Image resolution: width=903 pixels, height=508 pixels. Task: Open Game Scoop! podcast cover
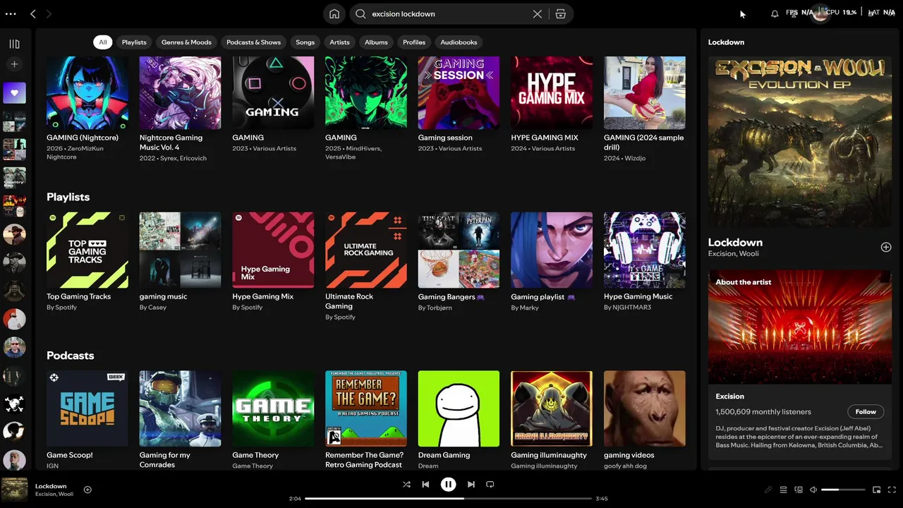pyautogui.click(x=87, y=409)
